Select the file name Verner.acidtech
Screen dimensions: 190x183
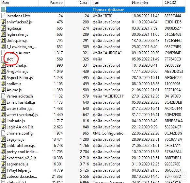tap(20, 96)
